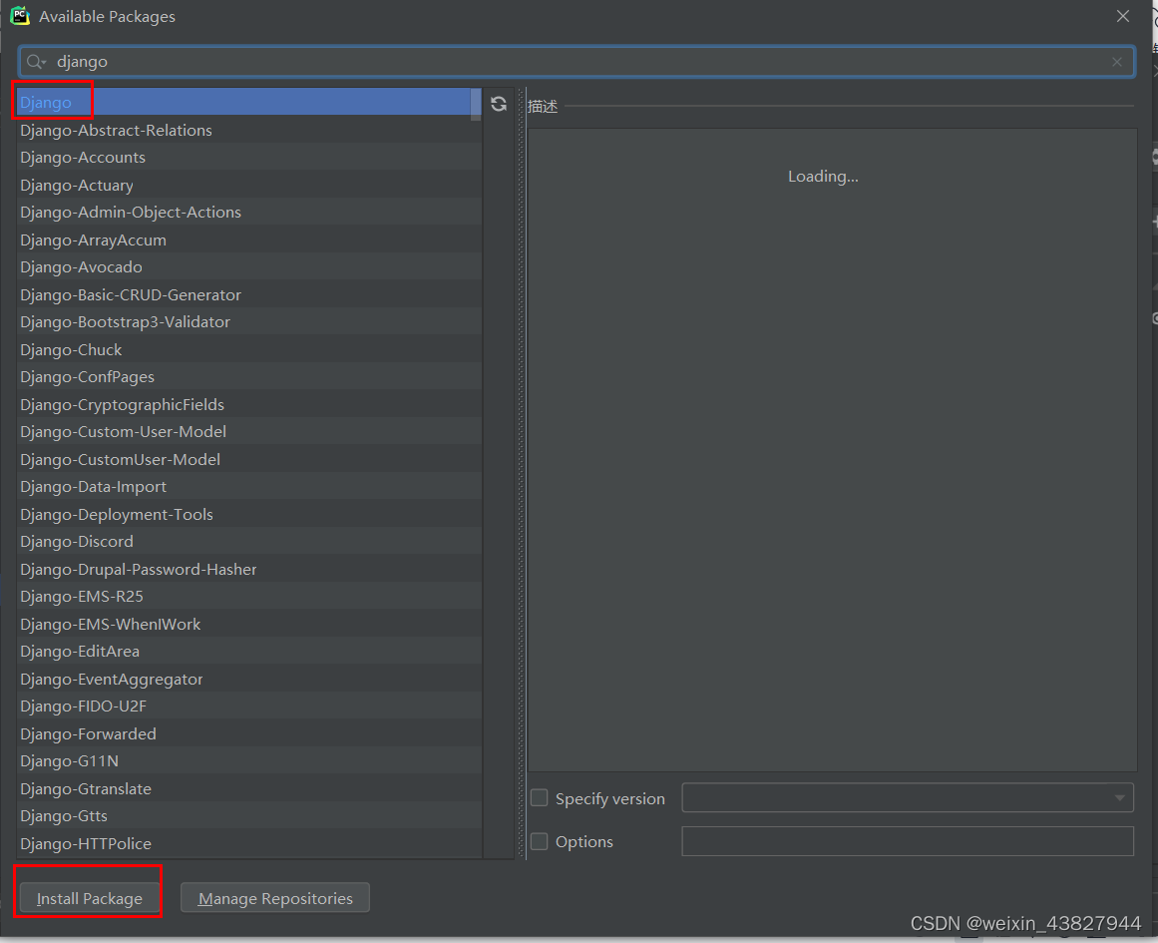Enable the Specify version checkbox
The height and width of the screenshot is (943, 1158).
click(x=540, y=798)
